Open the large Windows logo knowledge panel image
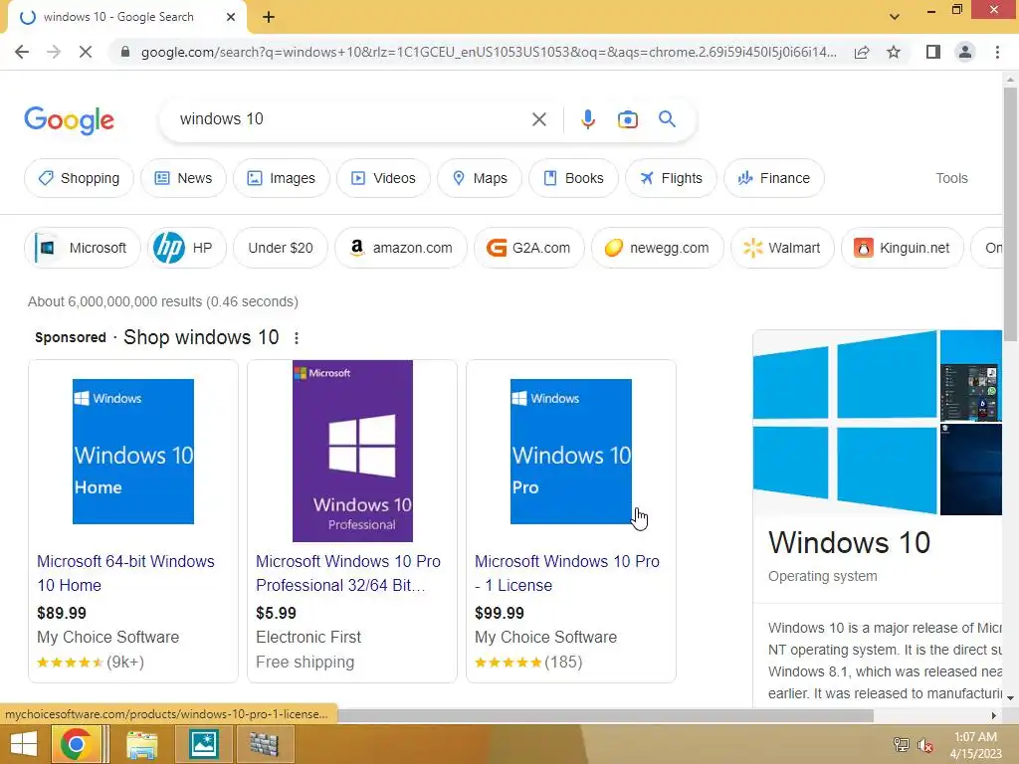The image size is (1019, 764). click(x=845, y=422)
